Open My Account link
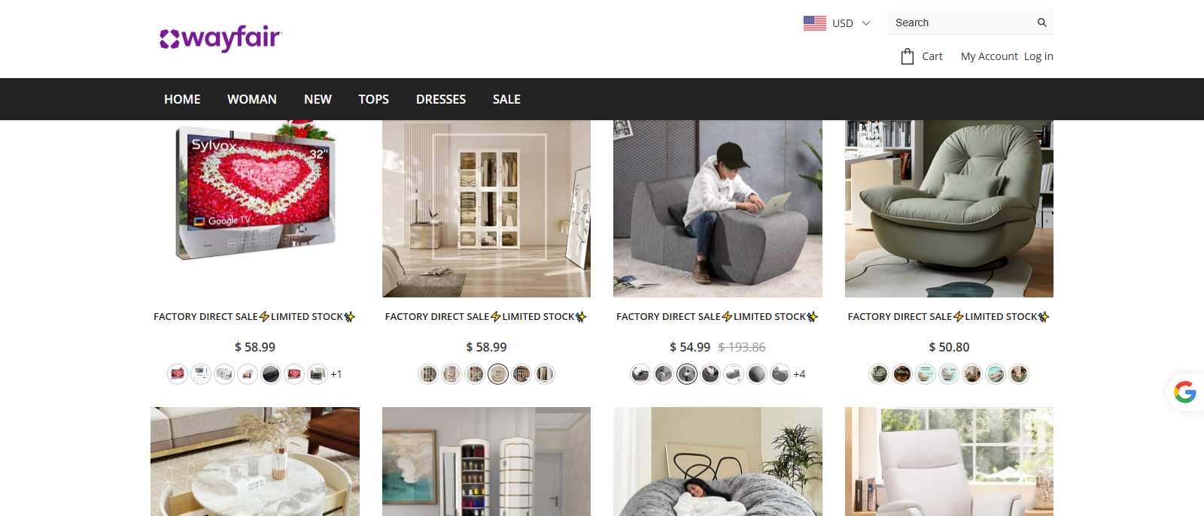The image size is (1204, 516). (x=989, y=56)
